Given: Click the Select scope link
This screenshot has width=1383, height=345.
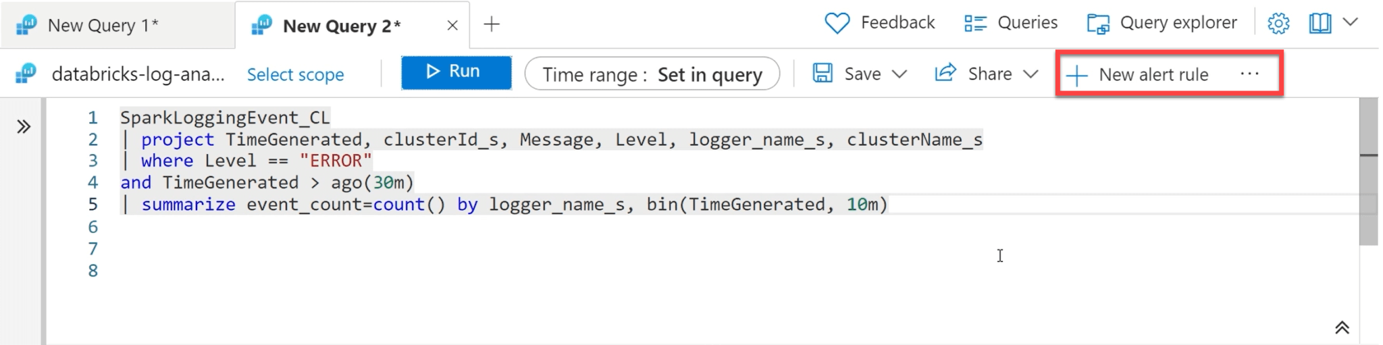Looking at the screenshot, I should [x=295, y=74].
